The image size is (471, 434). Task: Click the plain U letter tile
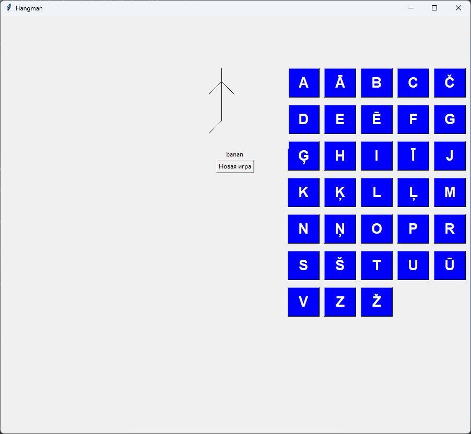(414, 266)
